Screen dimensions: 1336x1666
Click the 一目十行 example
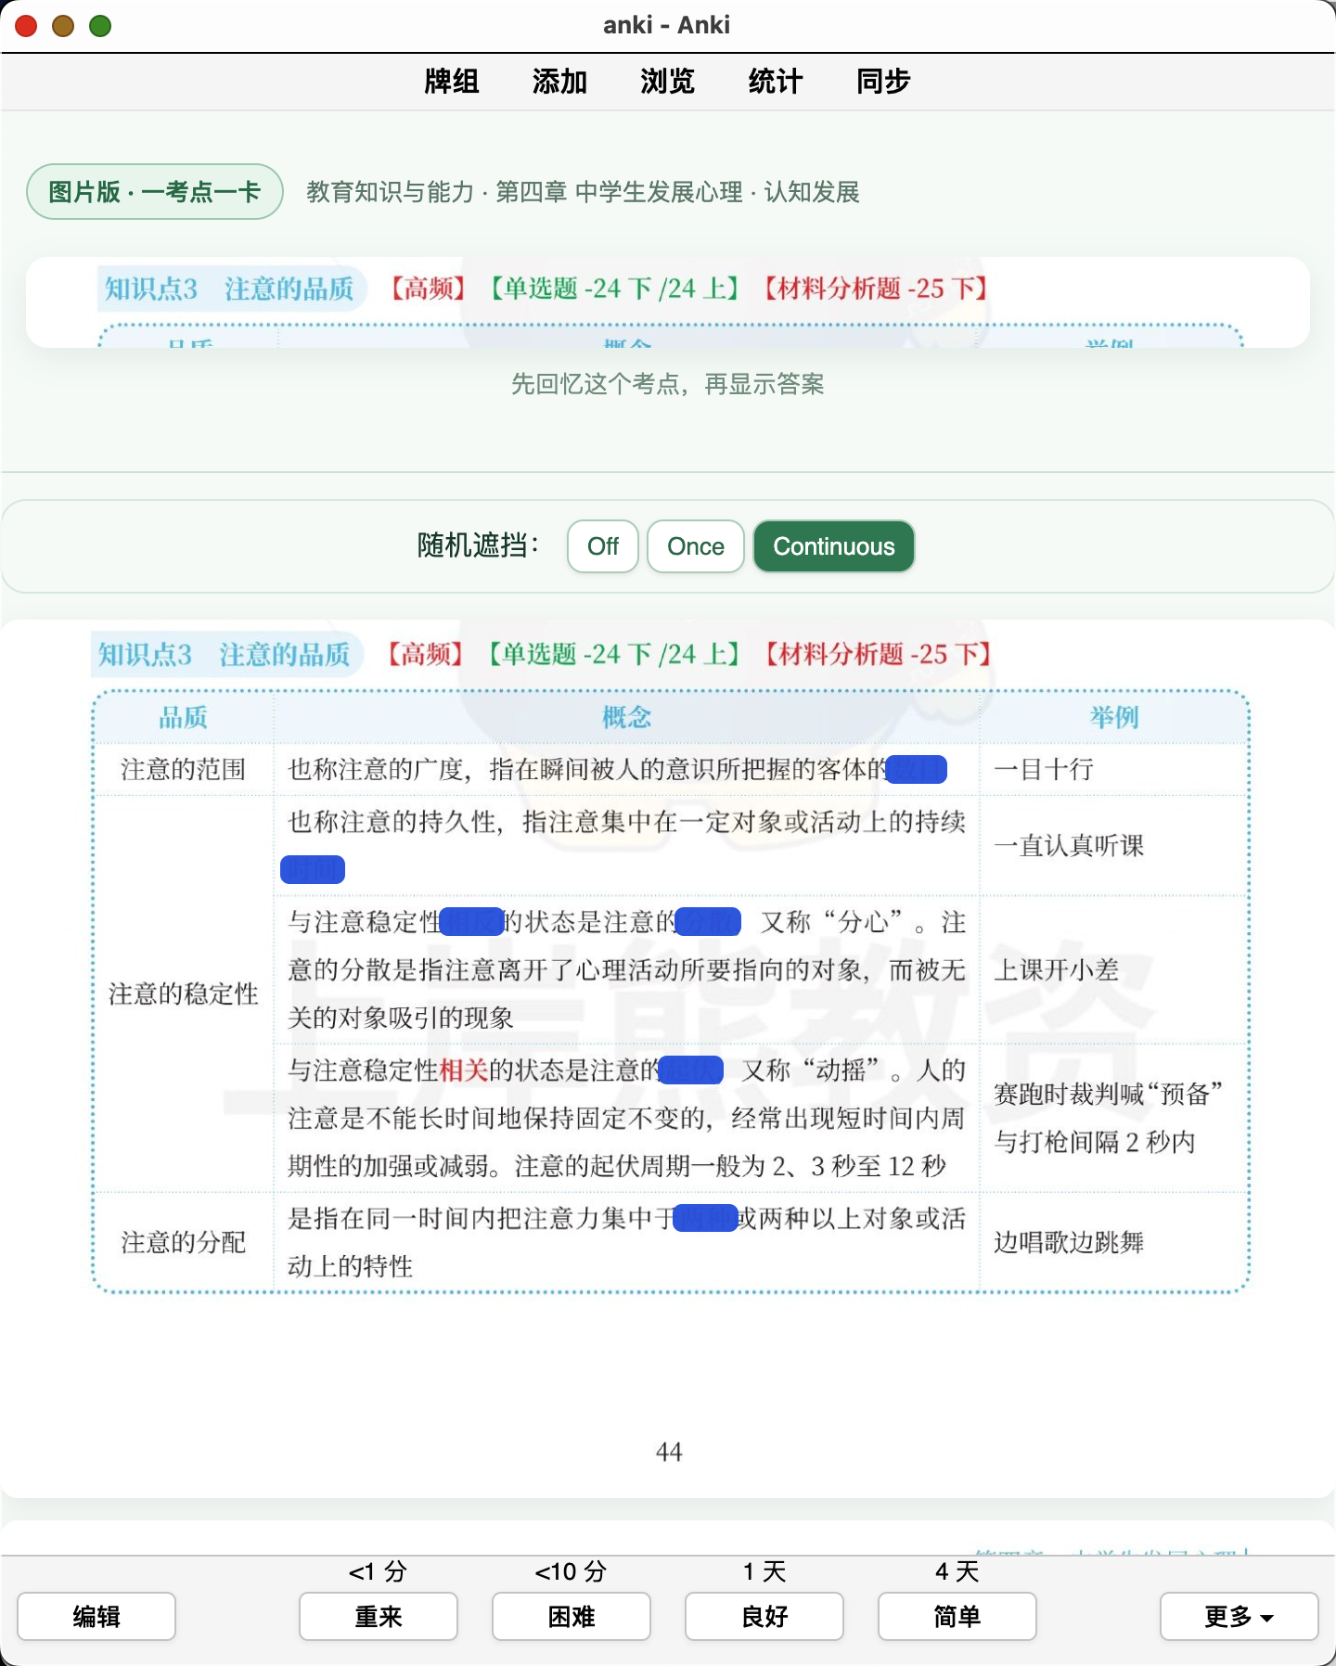point(1044,769)
